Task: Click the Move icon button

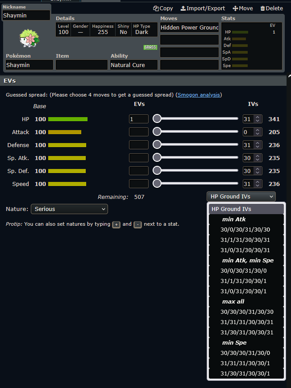Action: point(243,8)
